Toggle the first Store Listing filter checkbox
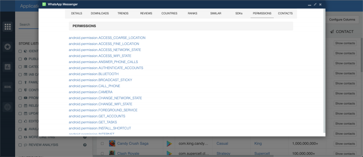The height and width of the screenshot is (157, 363). [x=20, y=51]
